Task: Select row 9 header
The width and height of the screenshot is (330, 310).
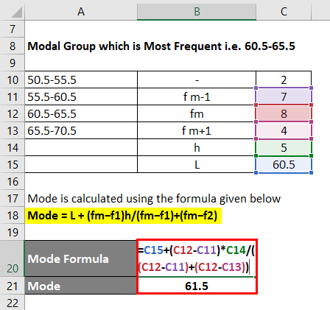Action: pos(13,63)
